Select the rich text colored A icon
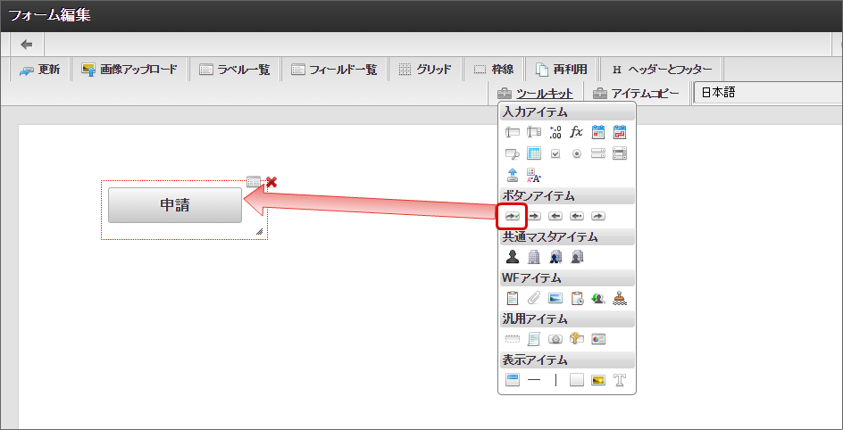Viewport: 843px width, 430px height. pos(534,175)
